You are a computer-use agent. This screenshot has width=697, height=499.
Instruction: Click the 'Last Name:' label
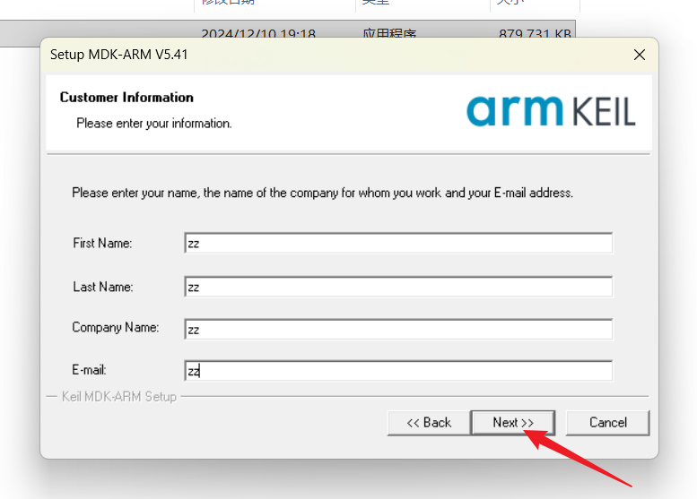click(x=102, y=287)
